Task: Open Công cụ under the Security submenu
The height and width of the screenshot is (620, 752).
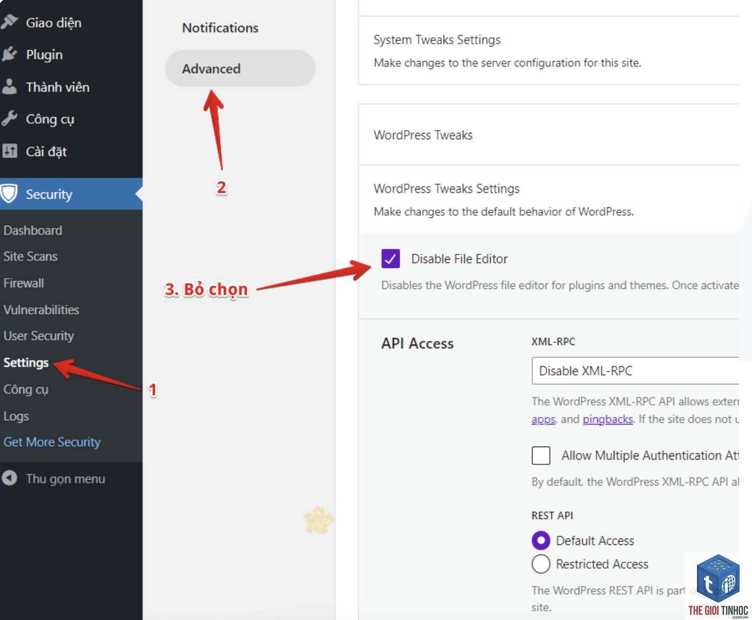Action: click(x=26, y=389)
